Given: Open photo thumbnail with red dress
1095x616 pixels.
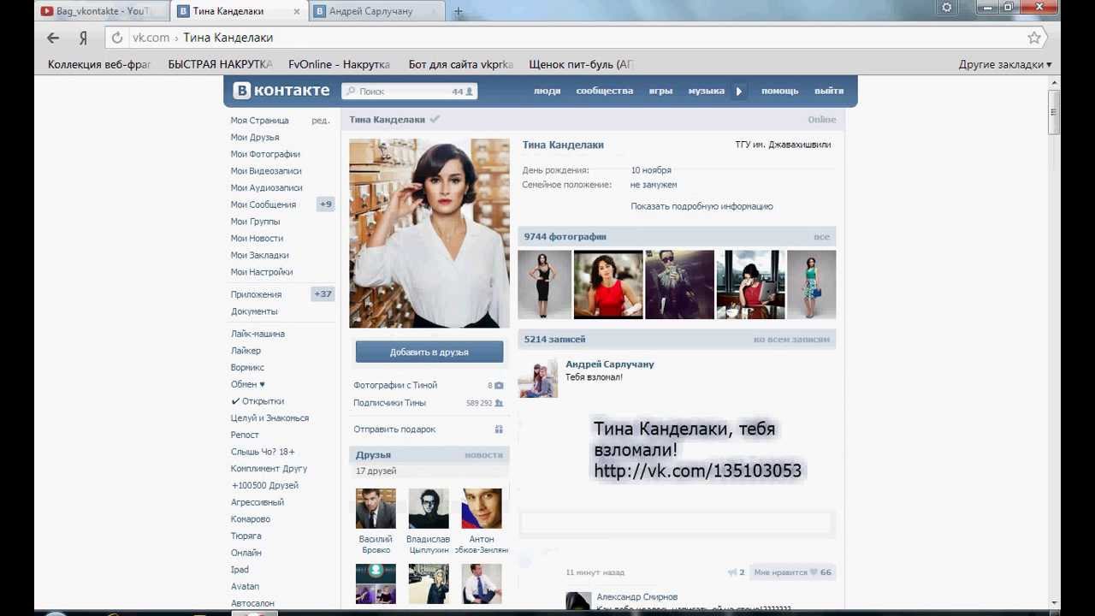Looking at the screenshot, I should click(x=607, y=285).
